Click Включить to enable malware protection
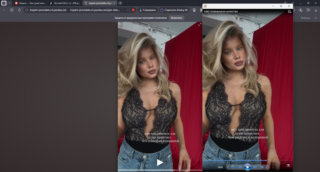 pos(176,18)
